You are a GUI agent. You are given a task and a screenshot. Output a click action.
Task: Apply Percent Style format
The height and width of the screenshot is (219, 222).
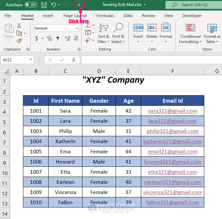50,38
